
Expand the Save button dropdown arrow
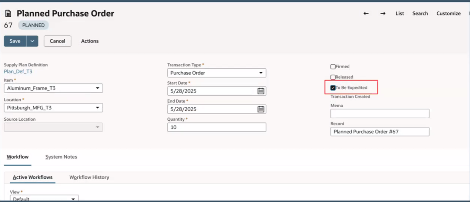point(32,41)
